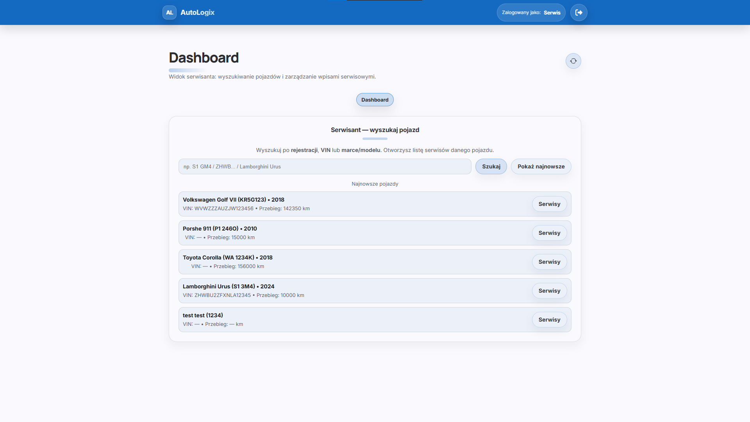This screenshot has height=422, width=750.
Task: Click the refresh dashboard icon
Action: [x=573, y=61]
